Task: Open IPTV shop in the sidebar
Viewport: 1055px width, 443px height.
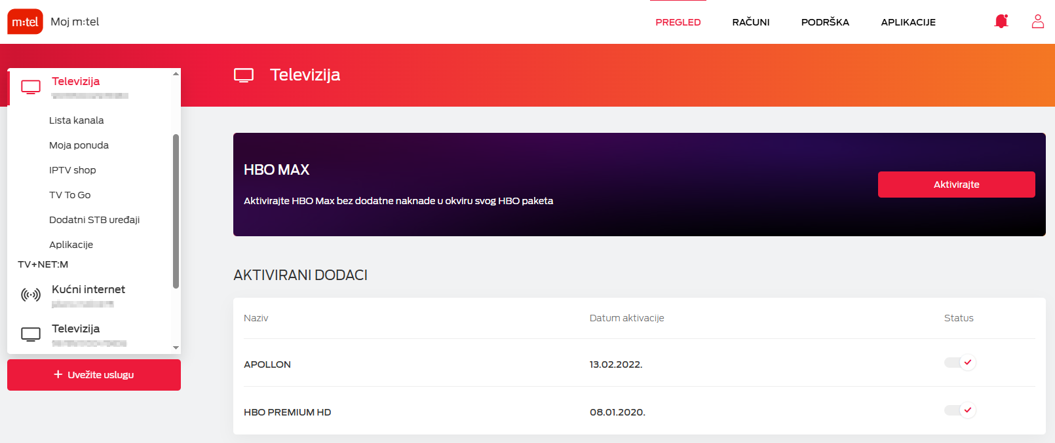Action: tap(73, 170)
